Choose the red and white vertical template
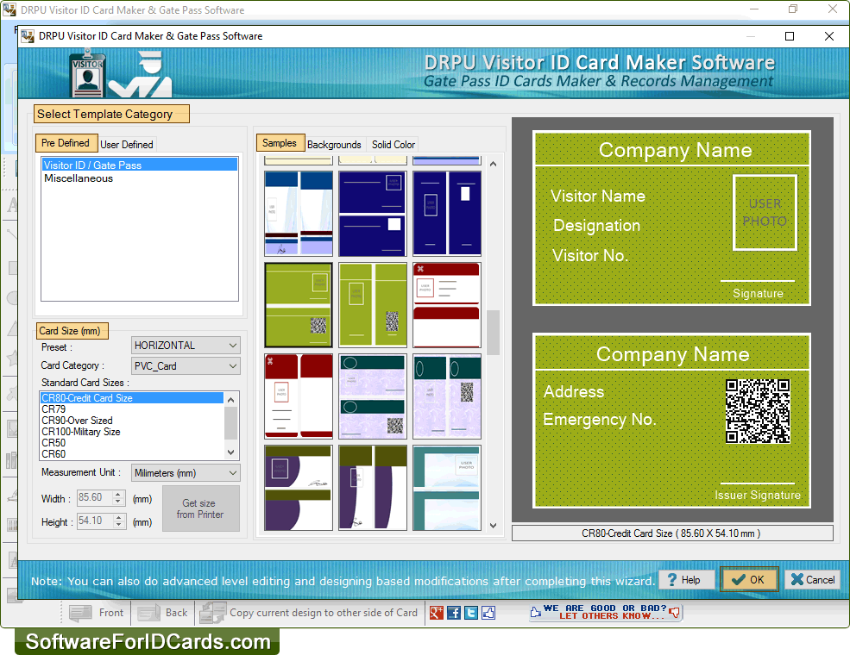850x655 pixels. [x=299, y=396]
